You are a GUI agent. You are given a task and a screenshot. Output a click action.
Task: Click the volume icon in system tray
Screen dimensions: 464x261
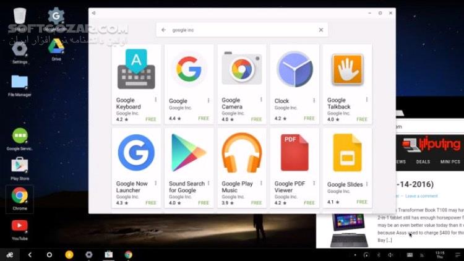click(x=390, y=255)
